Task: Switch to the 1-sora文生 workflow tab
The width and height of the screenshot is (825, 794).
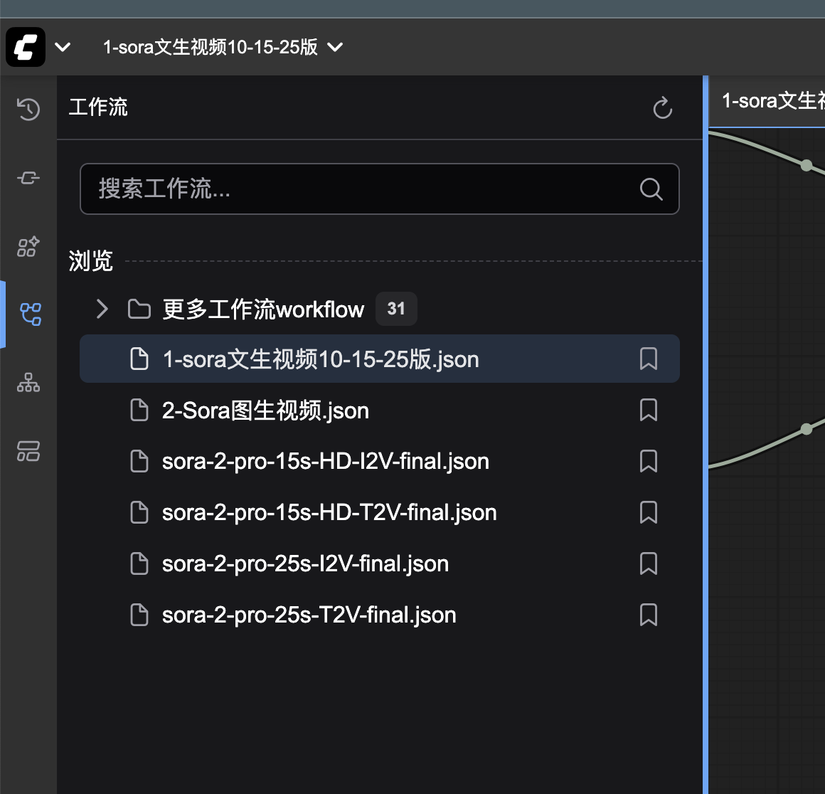Action: (x=772, y=101)
